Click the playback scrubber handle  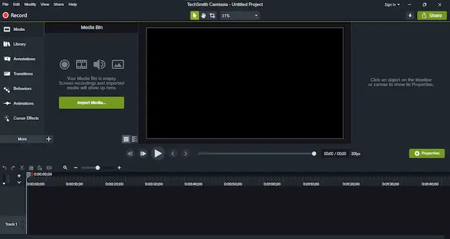tap(314, 154)
